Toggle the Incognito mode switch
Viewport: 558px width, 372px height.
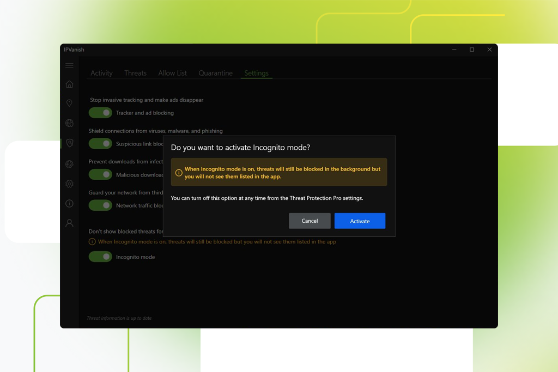click(100, 257)
